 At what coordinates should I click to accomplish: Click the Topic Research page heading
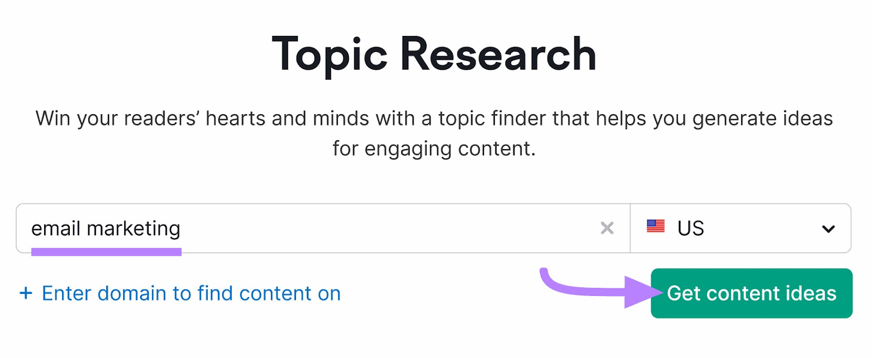[x=434, y=53]
